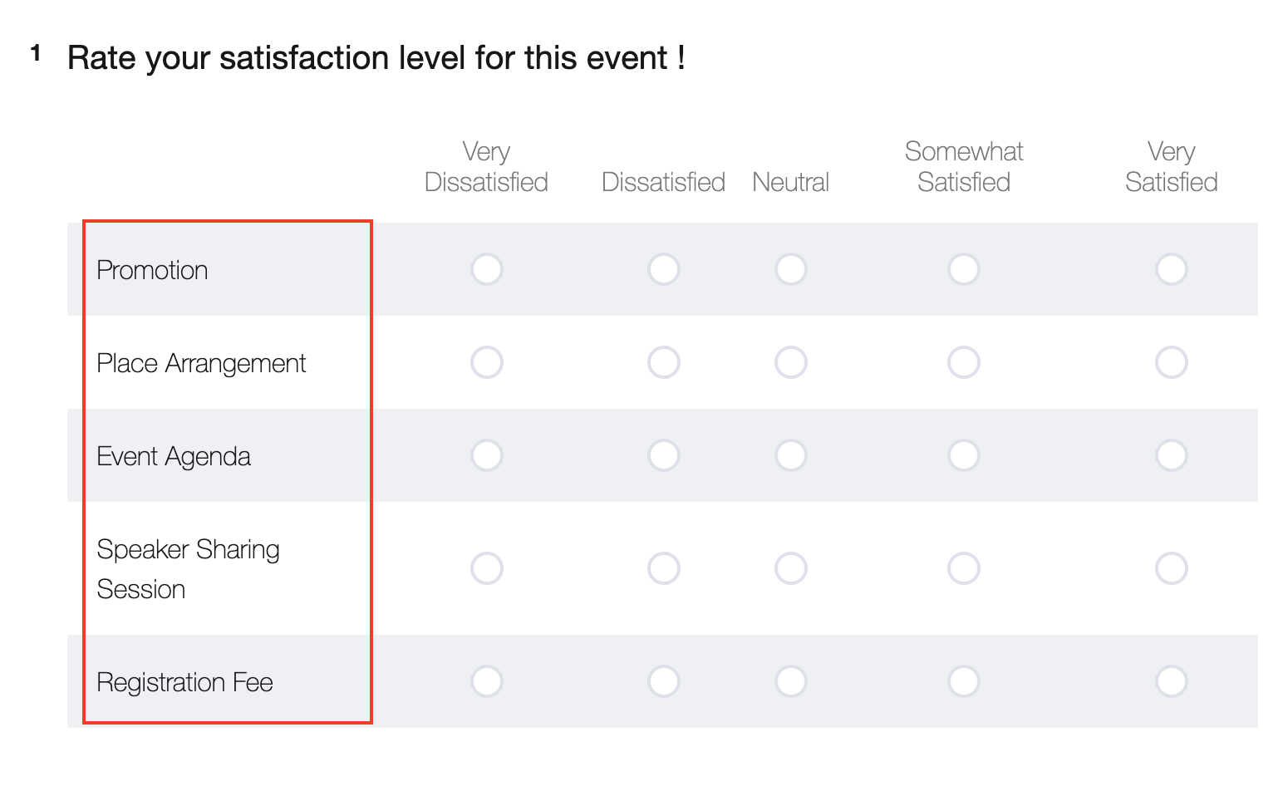The image size is (1288, 786).
Task: Click the survey question title text
Action: pyautogui.click(x=376, y=58)
